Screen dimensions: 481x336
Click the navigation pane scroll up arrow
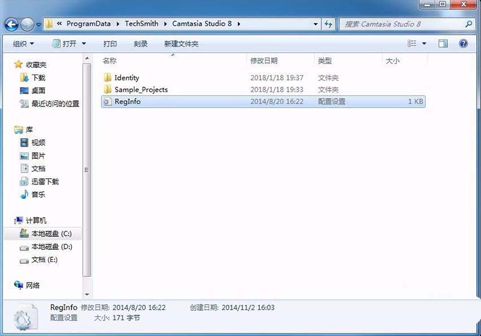click(x=87, y=58)
